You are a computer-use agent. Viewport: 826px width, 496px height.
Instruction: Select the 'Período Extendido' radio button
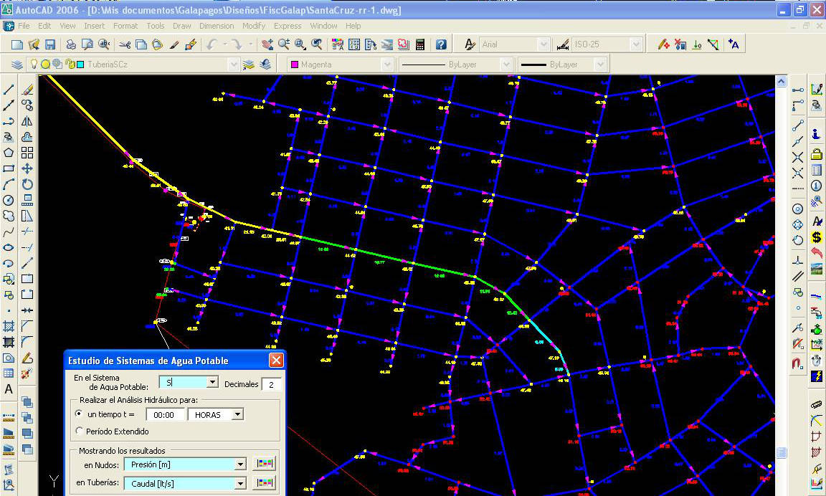point(79,431)
